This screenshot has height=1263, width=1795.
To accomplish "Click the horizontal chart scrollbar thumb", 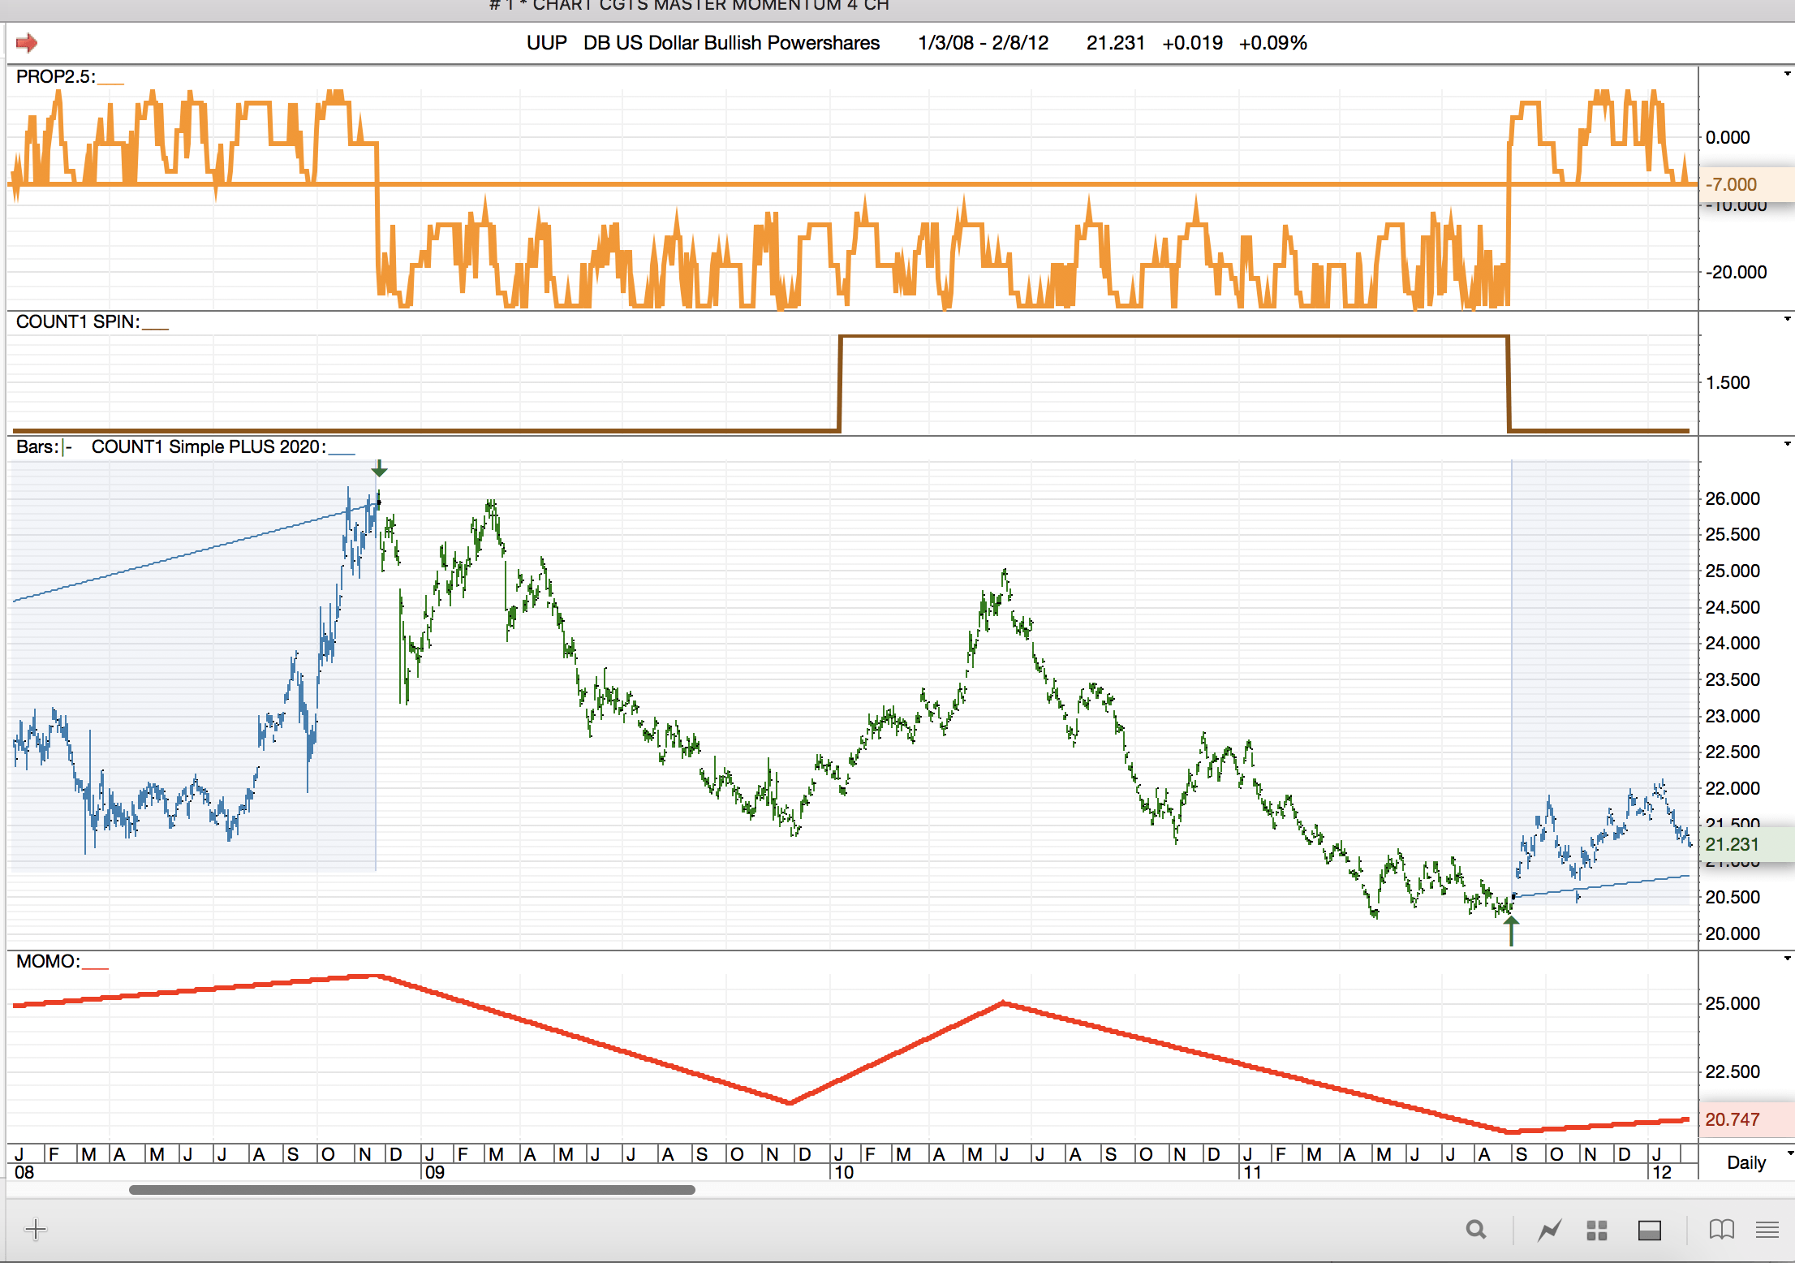I will point(411,1190).
